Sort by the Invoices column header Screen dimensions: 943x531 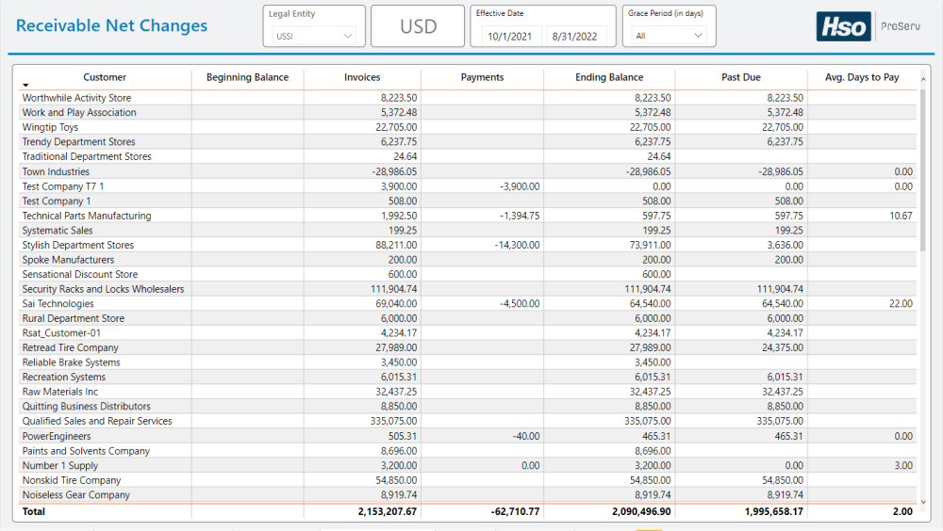[x=362, y=77]
